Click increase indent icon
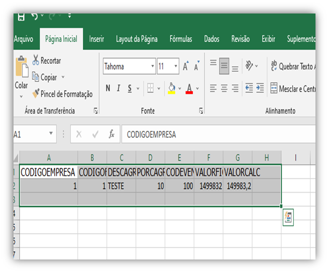329x273 pixels. pyautogui.click(x=260, y=88)
